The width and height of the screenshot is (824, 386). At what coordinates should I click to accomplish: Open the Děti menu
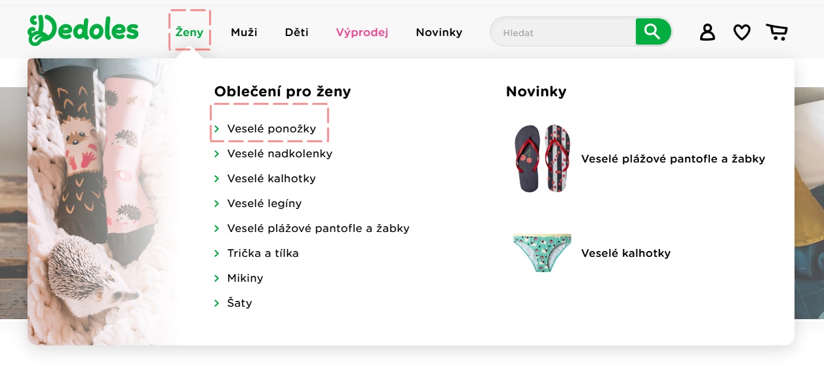tap(296, 32)
